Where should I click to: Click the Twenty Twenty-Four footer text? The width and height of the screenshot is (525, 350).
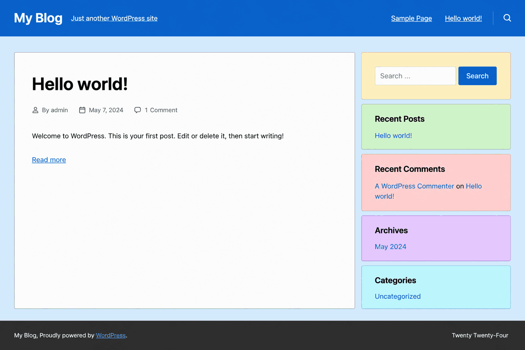coord(480,335)
